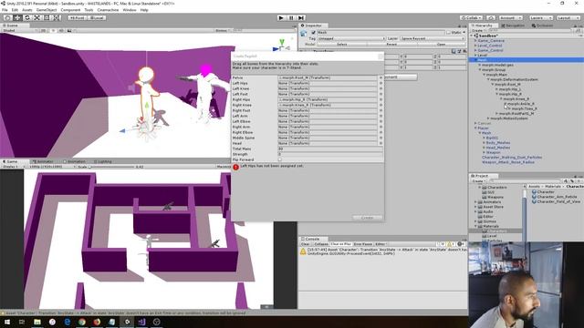Toggle the warning filter icon in Console

(x=450, y=244)
